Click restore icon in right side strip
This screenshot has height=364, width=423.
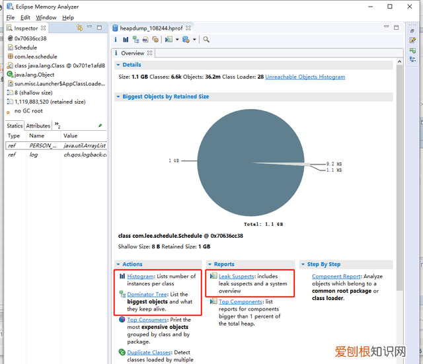point(412,31)
